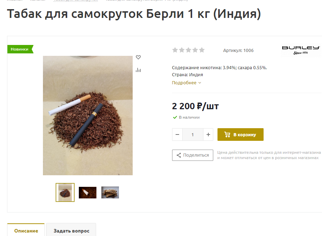Click the Поделиться share button
The height and width of the screenshot is (236, 322).
(x=192, y=155)
